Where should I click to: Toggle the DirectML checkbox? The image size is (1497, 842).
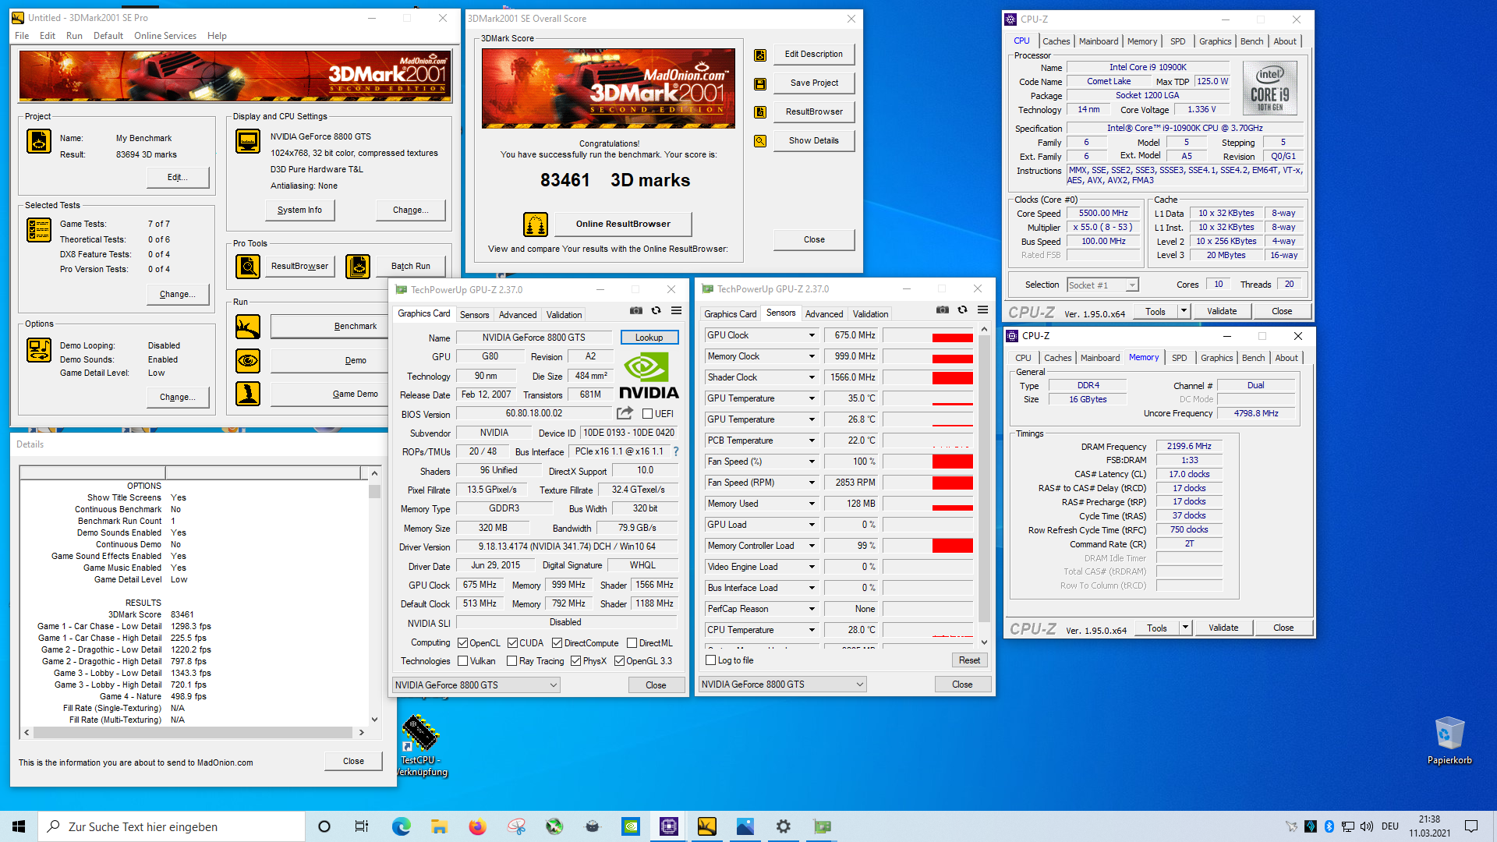point(632,643)
